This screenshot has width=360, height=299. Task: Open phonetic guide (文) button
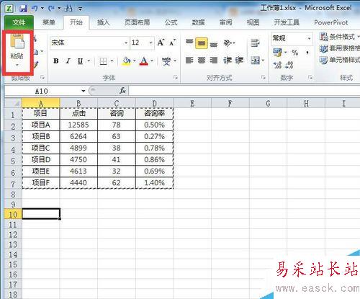pos(166,61)
